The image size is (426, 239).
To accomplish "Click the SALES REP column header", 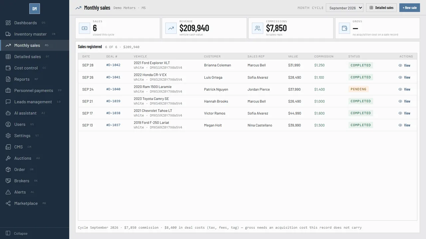I will [x=256, y=56].
